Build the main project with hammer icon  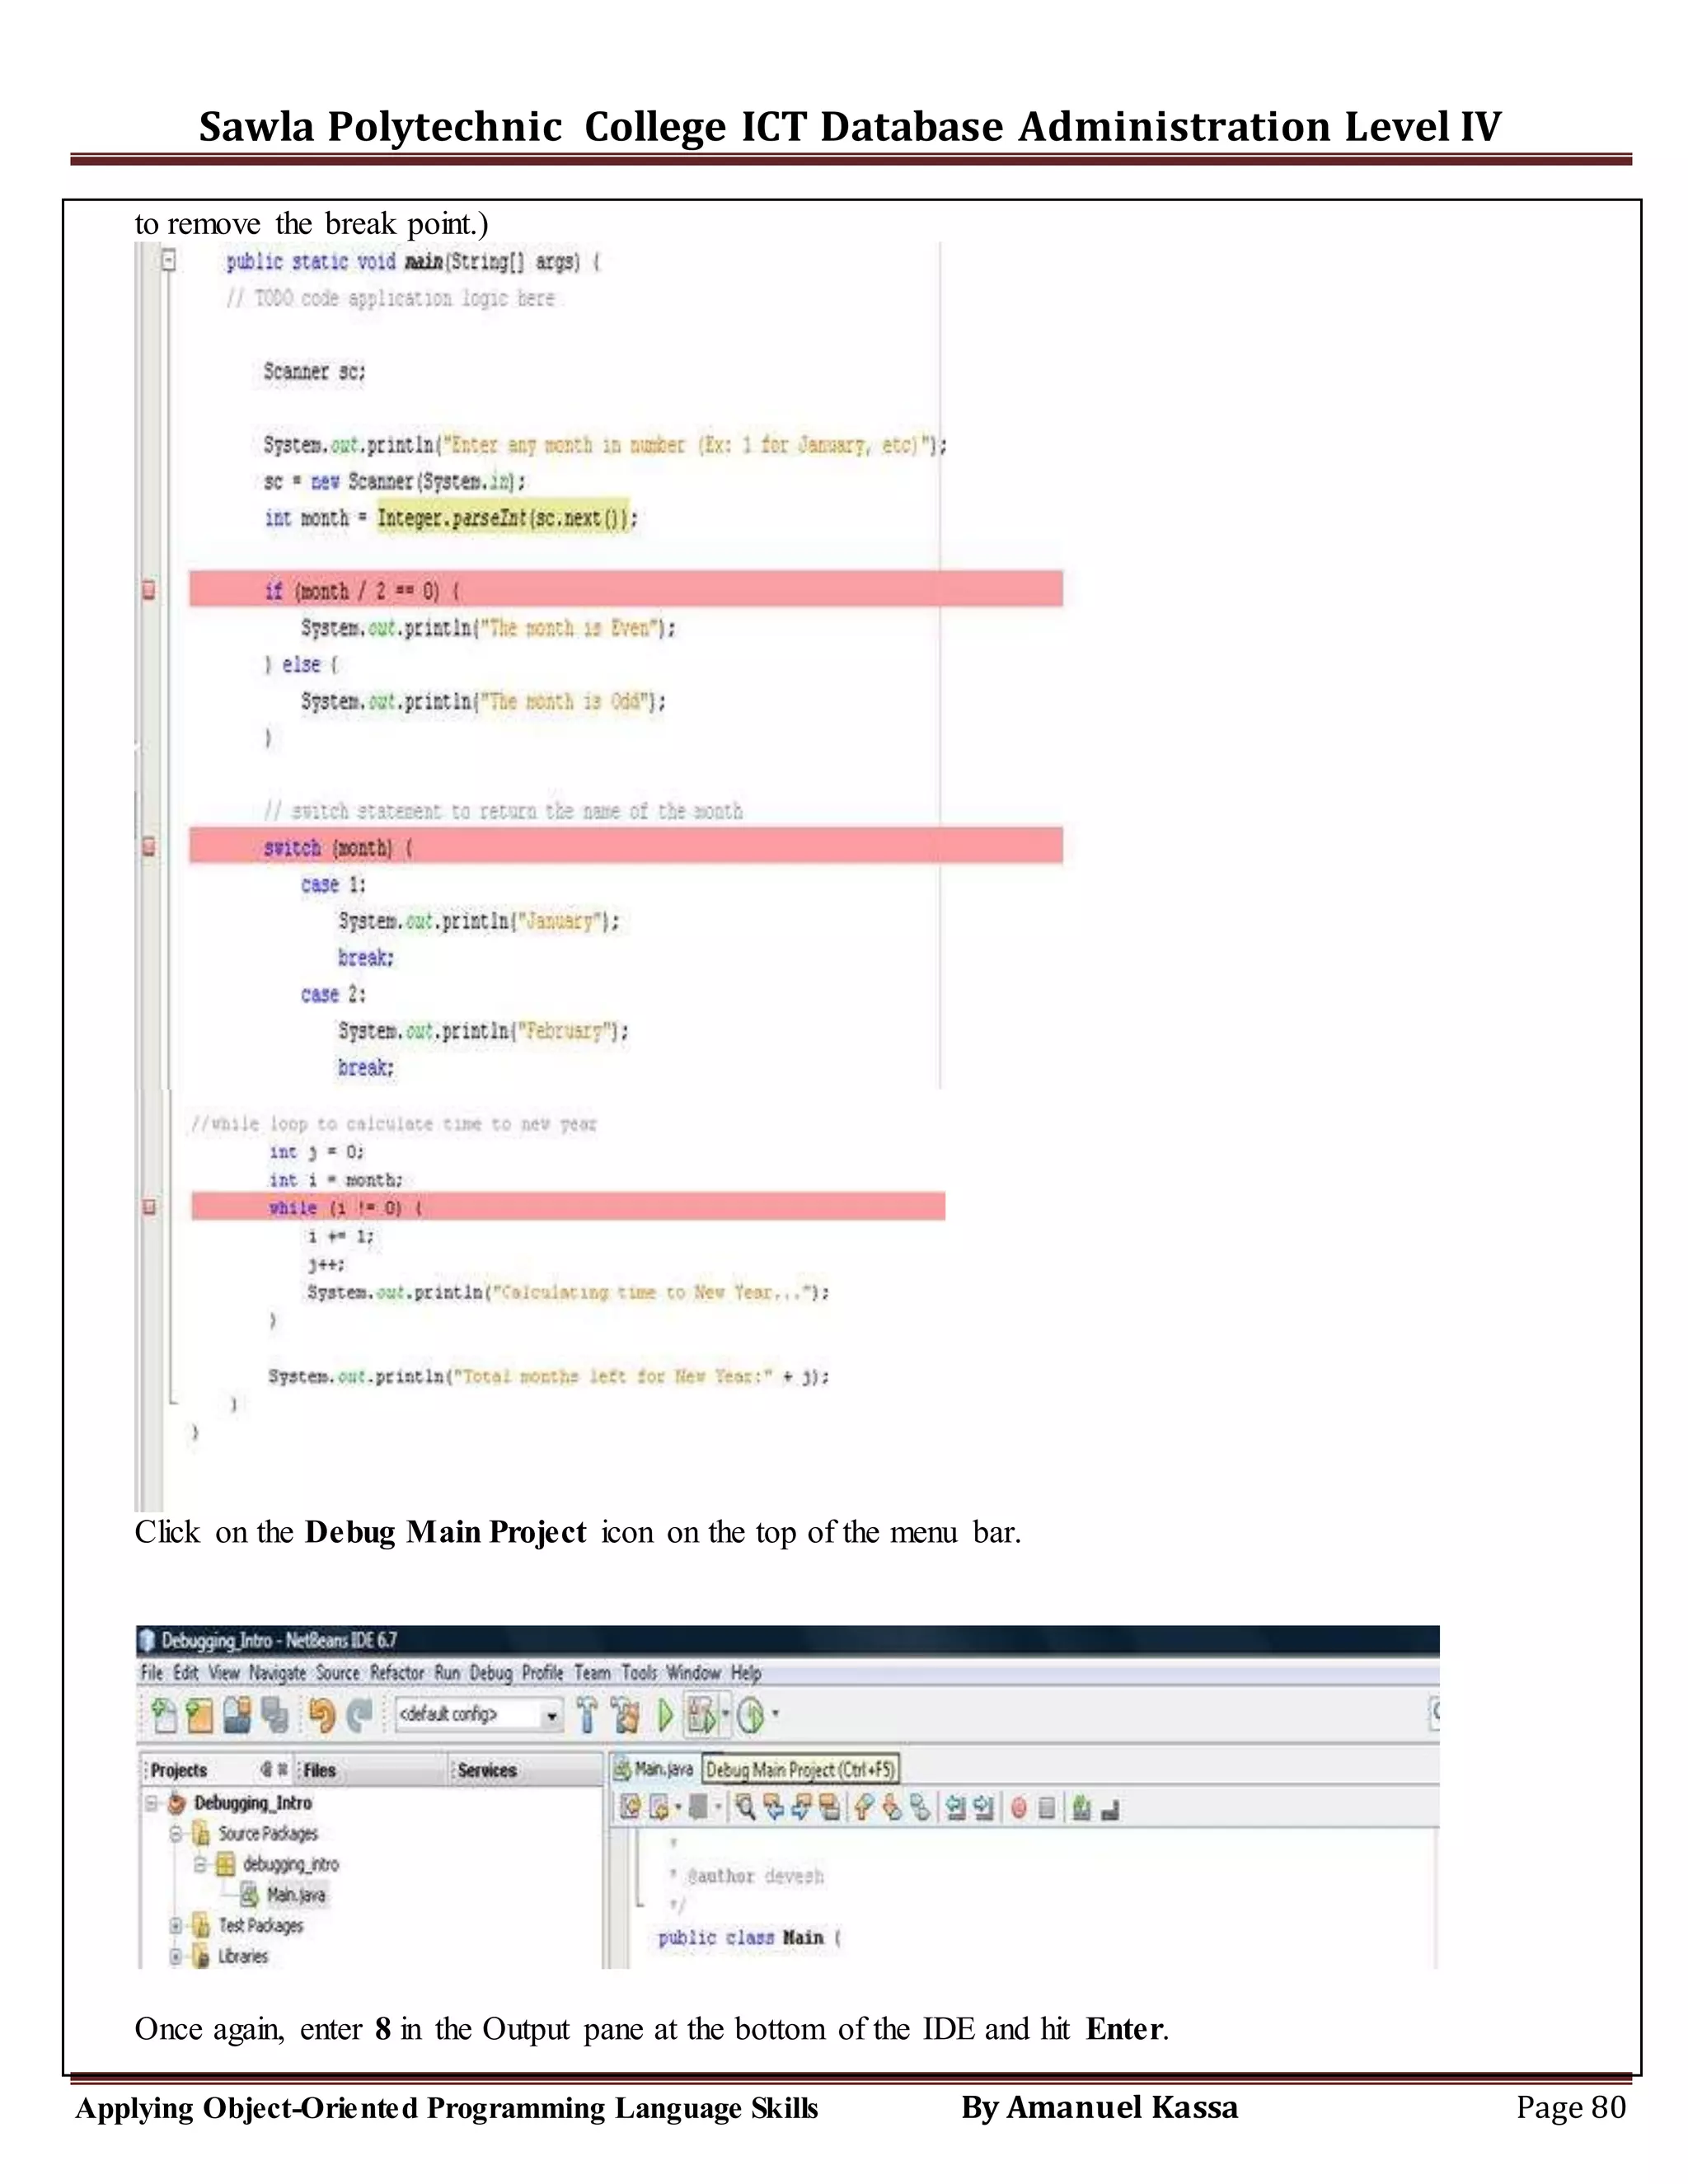click(587, 1716)
